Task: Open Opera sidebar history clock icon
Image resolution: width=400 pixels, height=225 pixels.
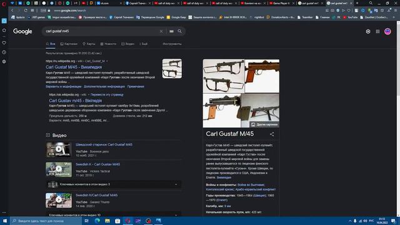Action: click(4, 52)
